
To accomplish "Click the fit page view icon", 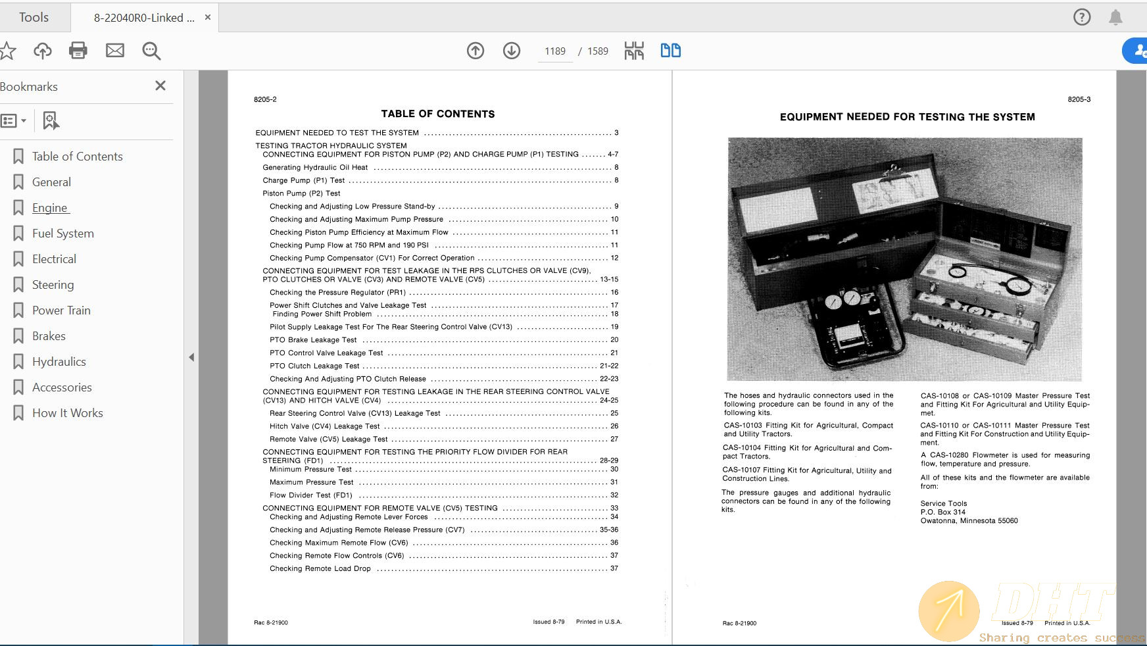I will click(x=634, y=51).
